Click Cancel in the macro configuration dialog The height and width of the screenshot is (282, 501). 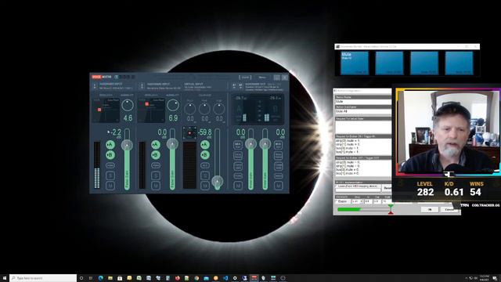point(449,209)
